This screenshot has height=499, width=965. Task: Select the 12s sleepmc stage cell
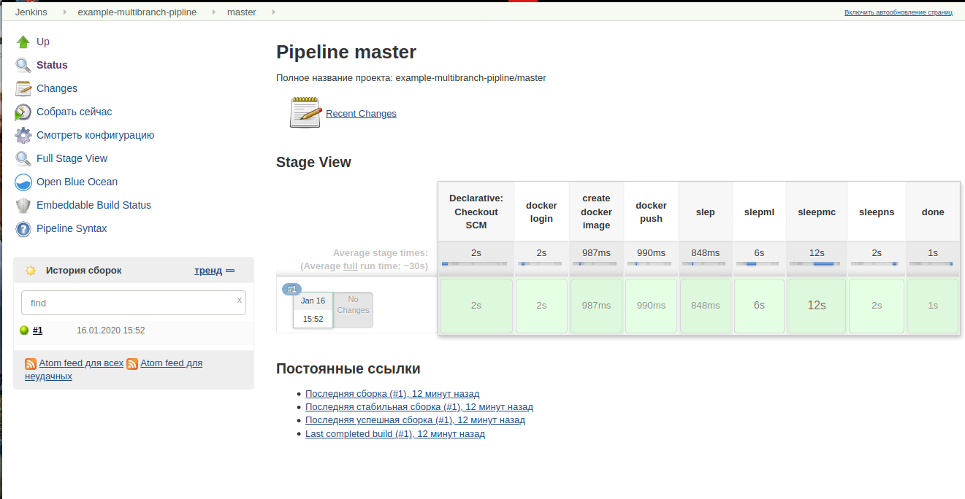click(817, 306)
